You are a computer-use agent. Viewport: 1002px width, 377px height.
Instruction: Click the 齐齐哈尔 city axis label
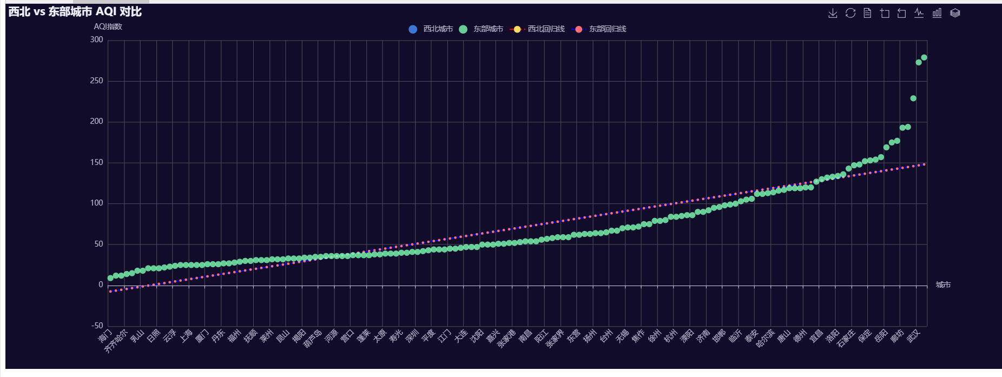pyautogui.click(x=116, y=341)
